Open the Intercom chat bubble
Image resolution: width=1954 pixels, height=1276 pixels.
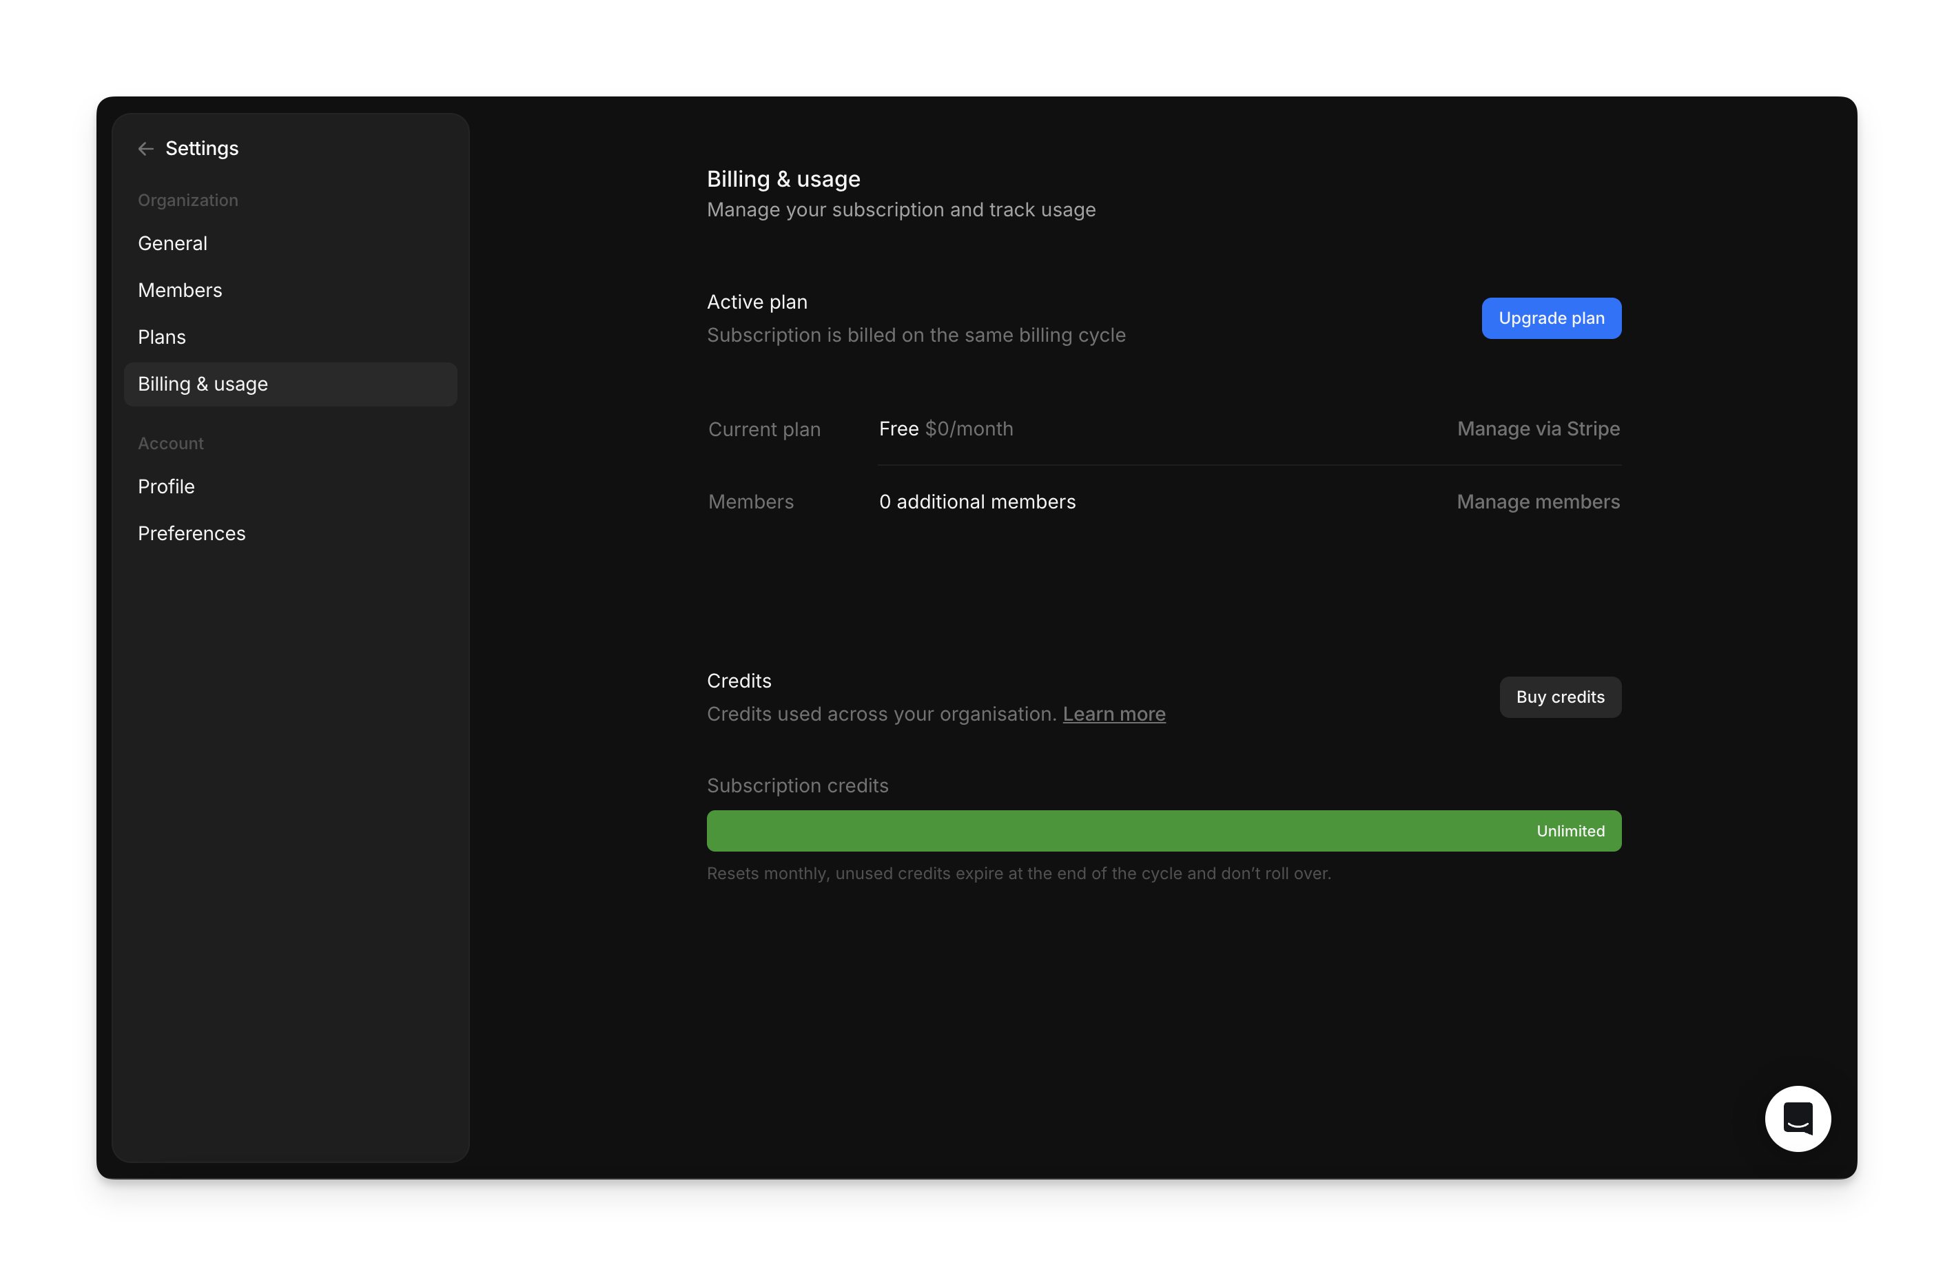click(x=1797, y=1118)
